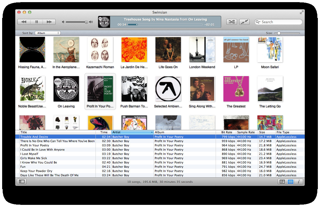
Task: Select the Noble Beast album cover
Action: click(32, 89)
